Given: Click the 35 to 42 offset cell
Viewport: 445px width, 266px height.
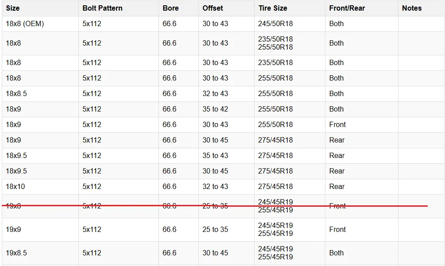Looking at the screenshot, I should 215,109.
